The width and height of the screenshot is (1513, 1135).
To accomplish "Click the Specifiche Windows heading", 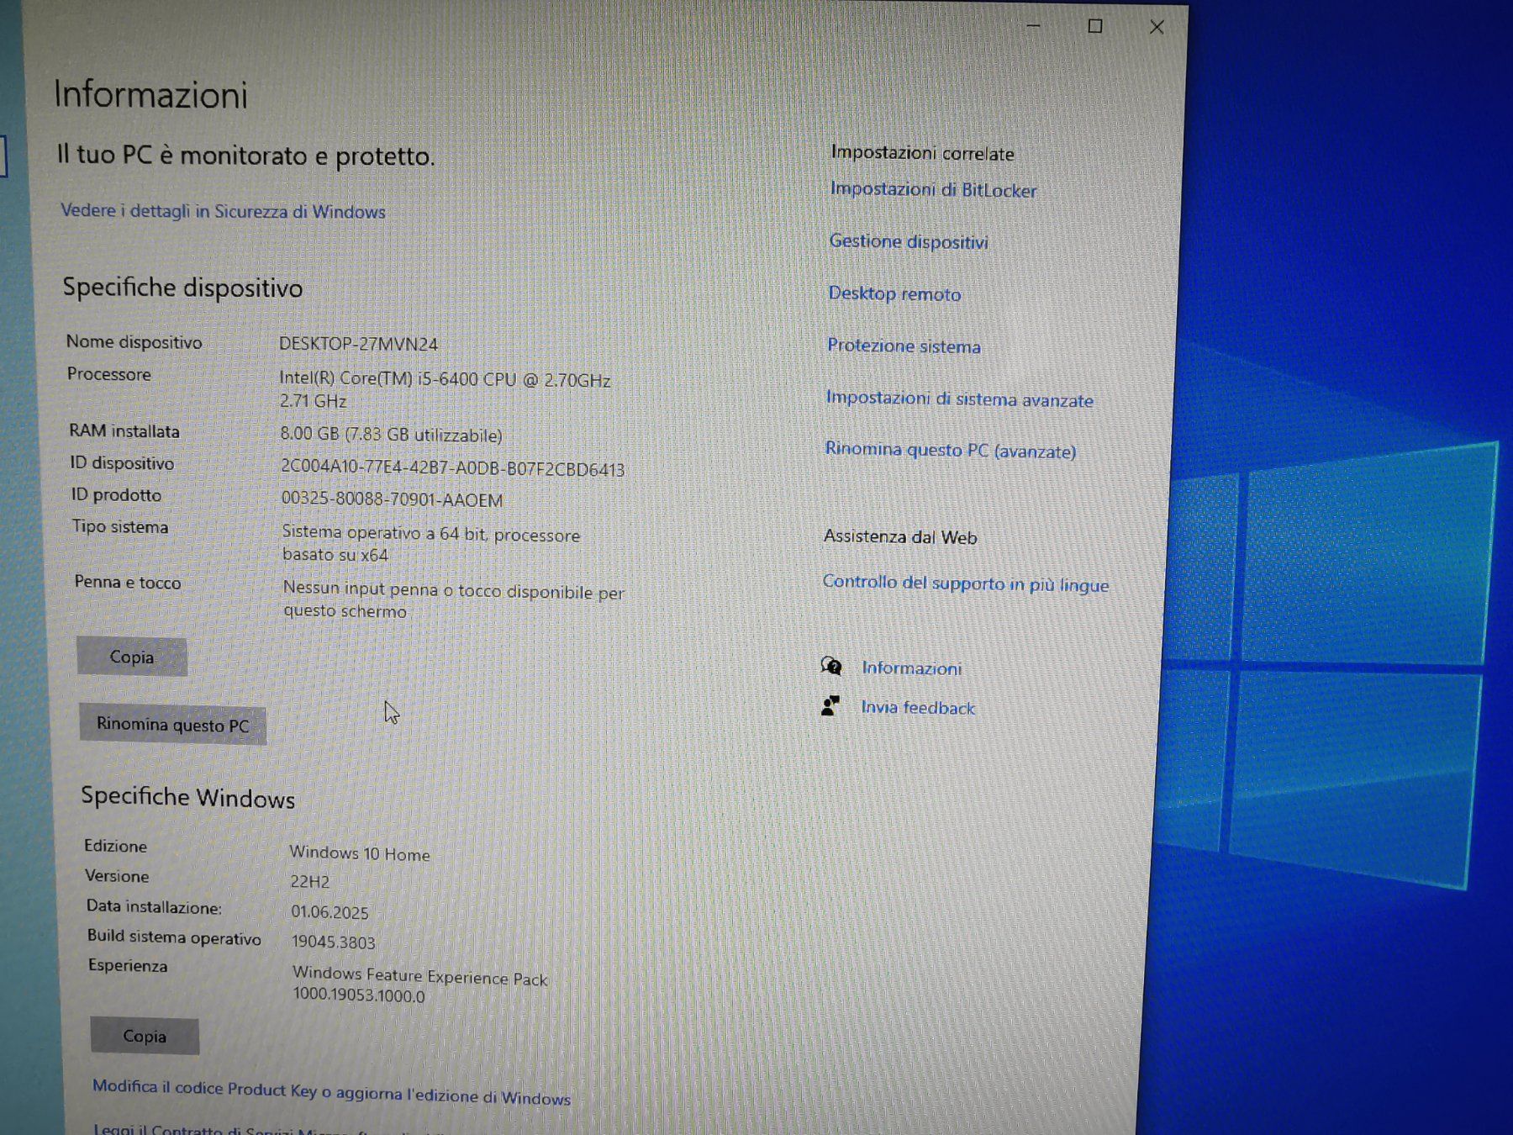I will coord(187,796).
